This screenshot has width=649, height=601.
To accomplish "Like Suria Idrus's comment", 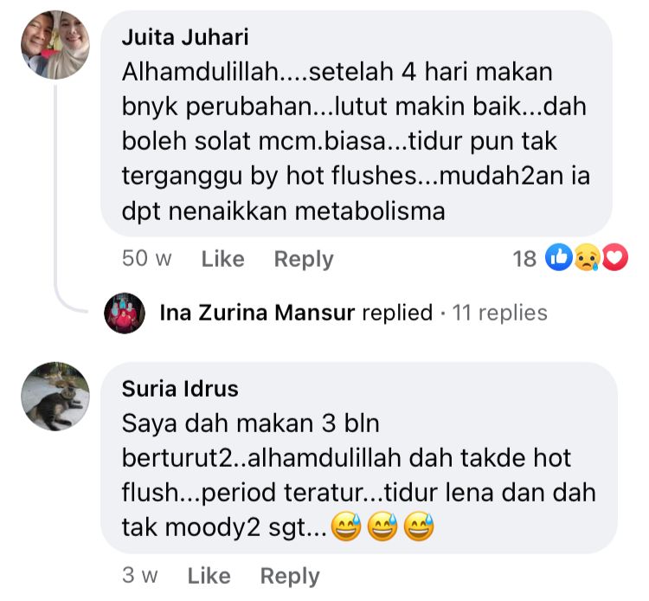I will 209,576.
